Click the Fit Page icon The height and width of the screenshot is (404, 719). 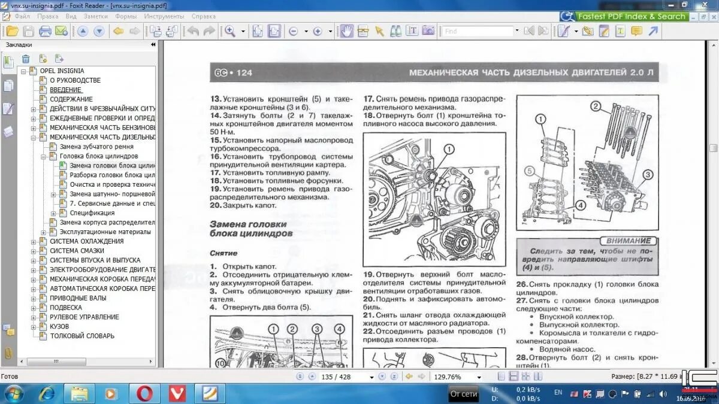[x=258, y=31]
